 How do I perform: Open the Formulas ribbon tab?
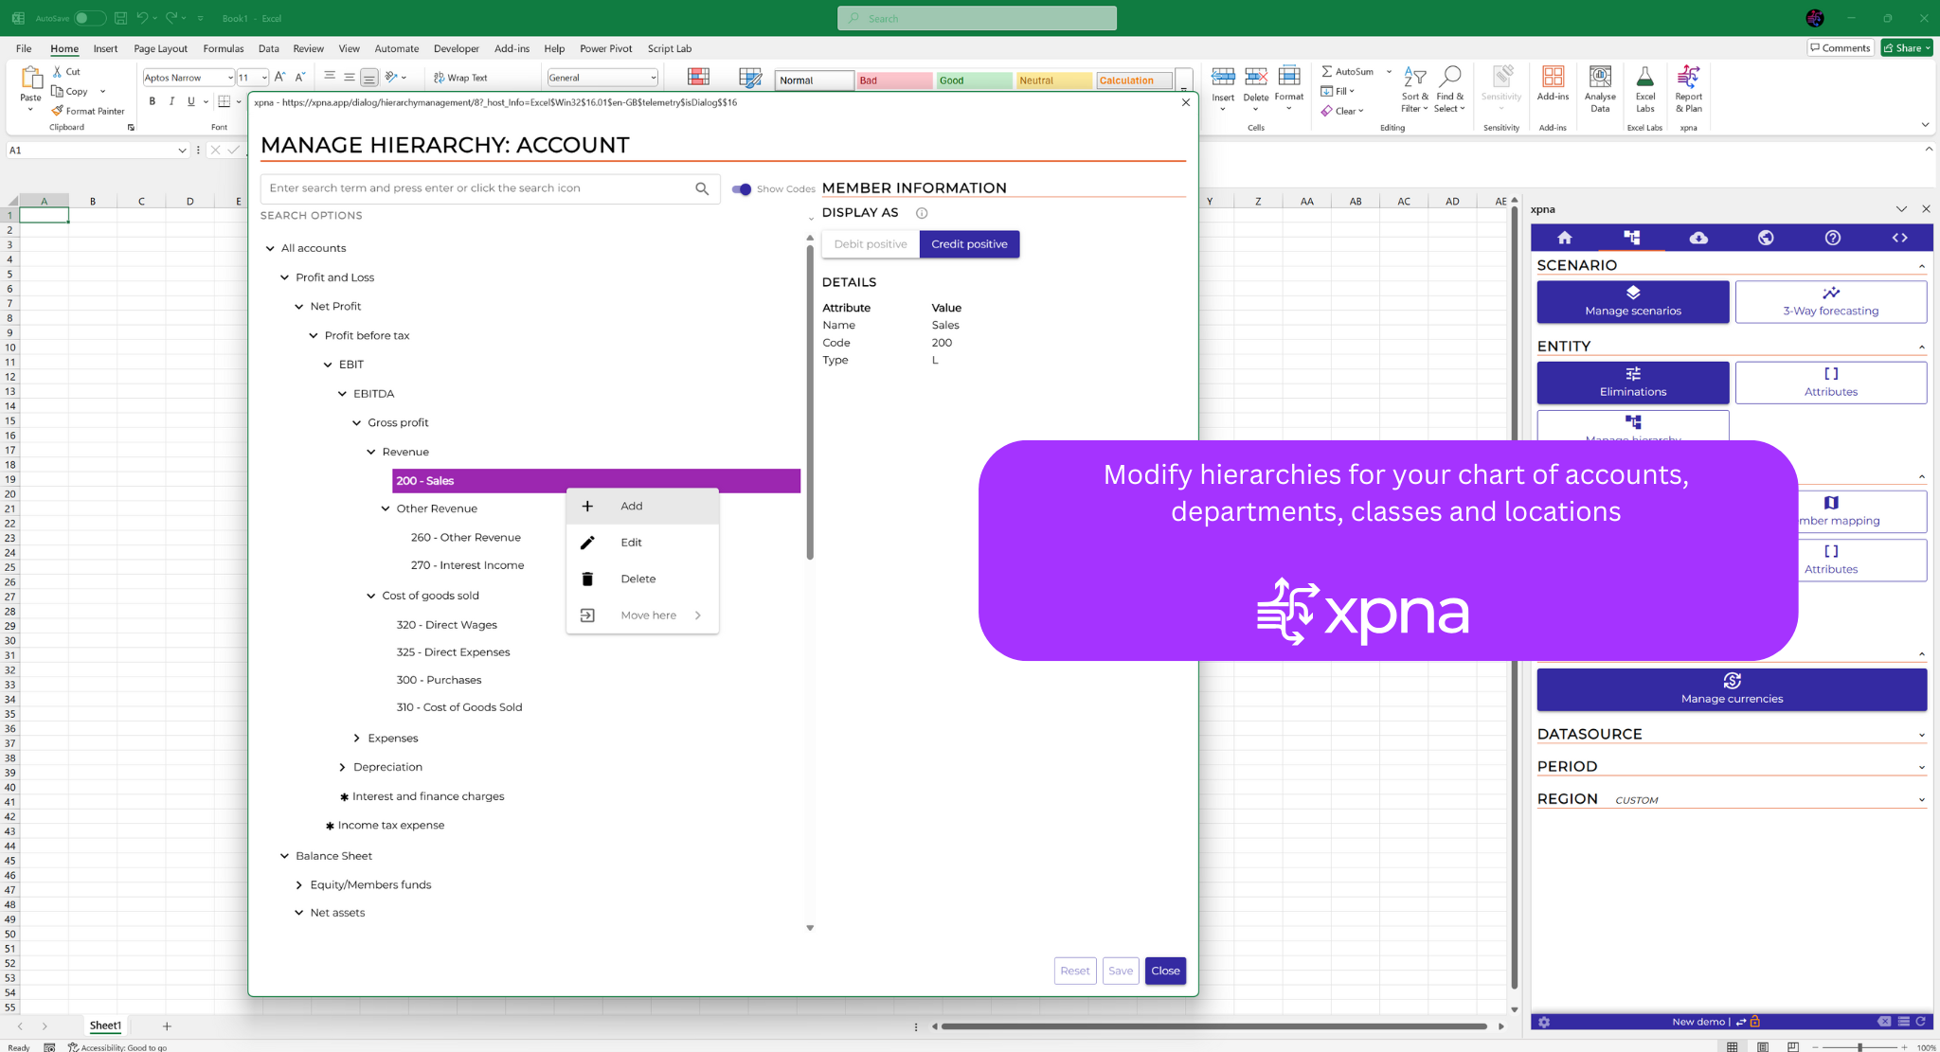point(223,48)
